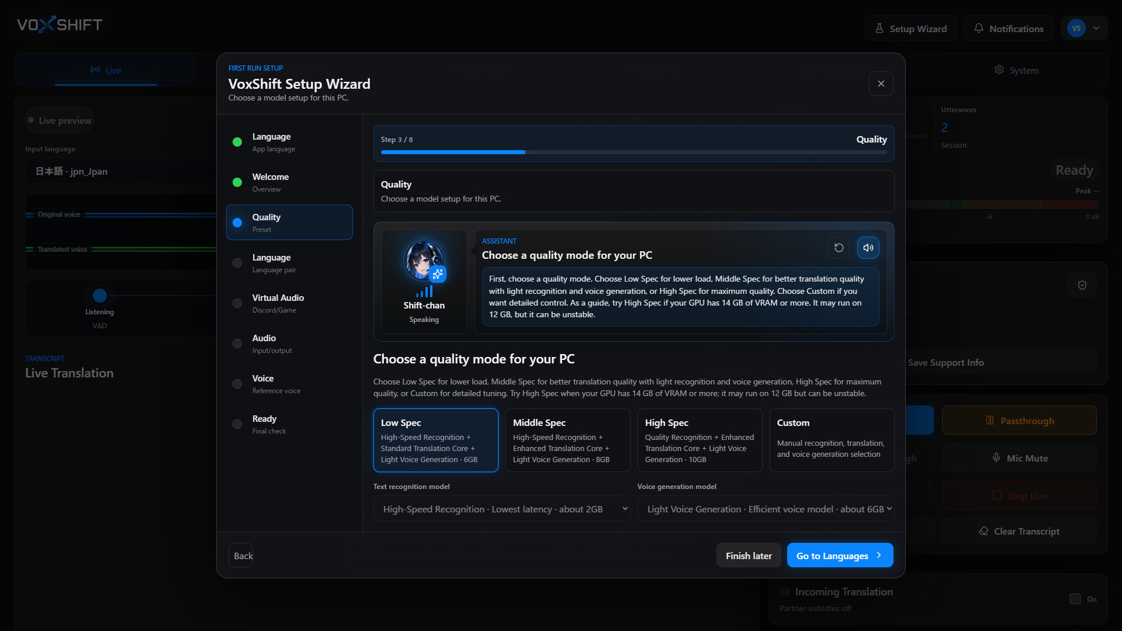Click the Stop Live button
Viewport: 1122px width, 631px height.
coord(1019,495)
